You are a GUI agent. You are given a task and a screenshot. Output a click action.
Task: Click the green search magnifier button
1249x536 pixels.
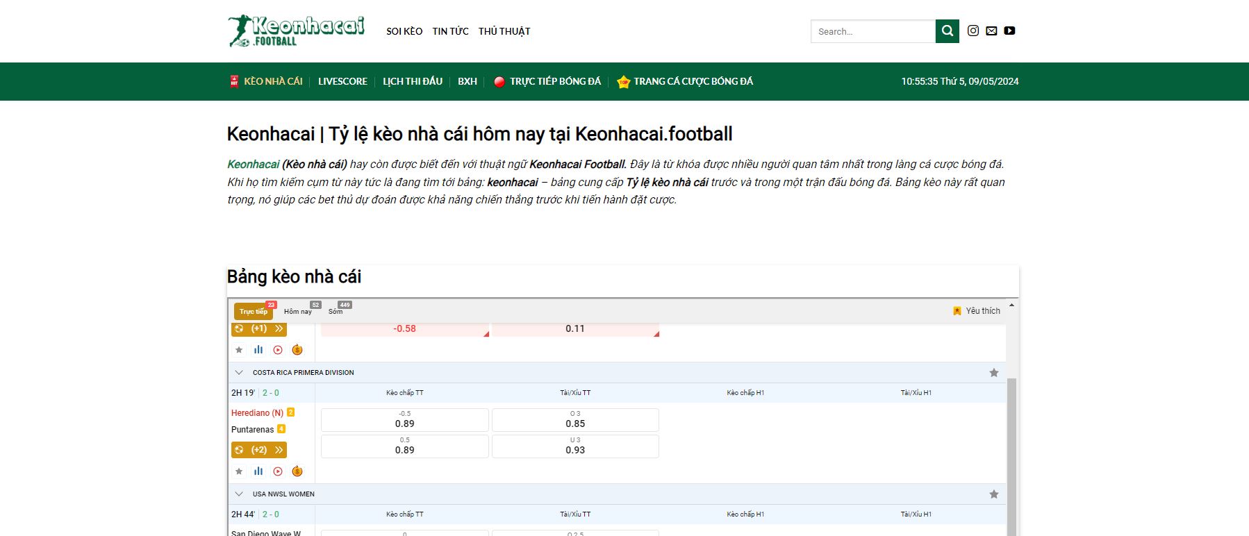click(x=947, y=31)
